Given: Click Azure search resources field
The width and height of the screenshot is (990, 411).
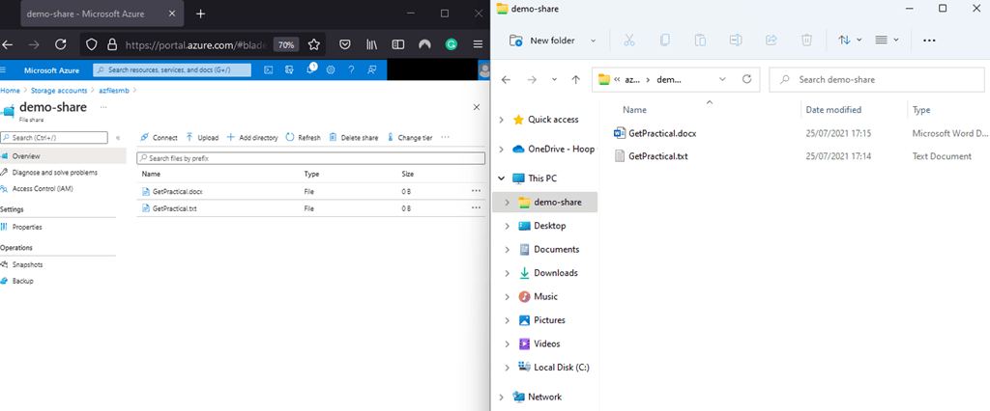Looking at the screenshot, I should pyautogui.click(x=172, y=70).
